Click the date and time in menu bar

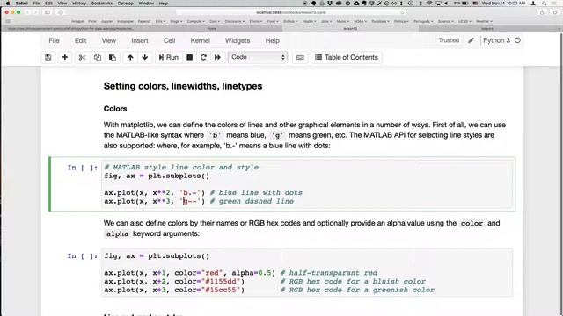coord(503,4)
